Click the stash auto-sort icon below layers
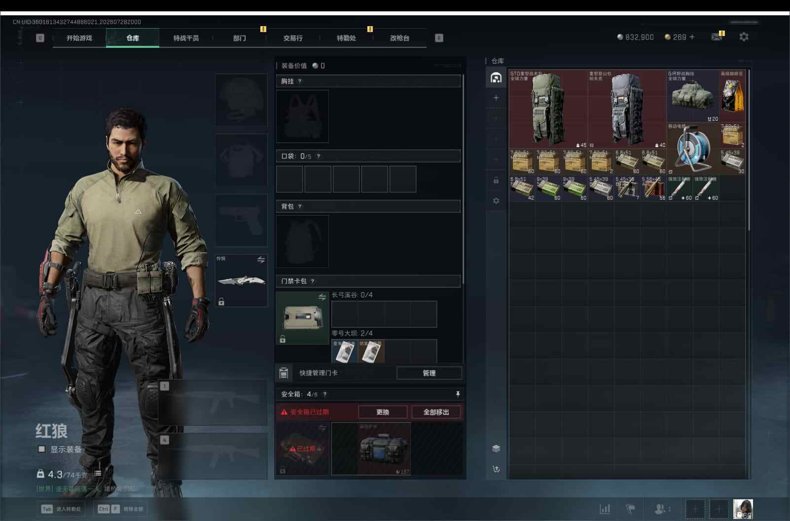 click(496, 469)
